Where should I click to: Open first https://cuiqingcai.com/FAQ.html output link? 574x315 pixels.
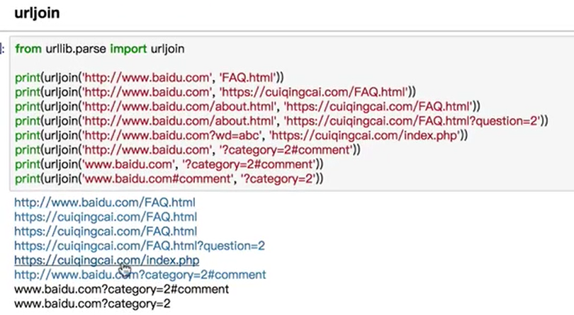click(106, 217)
